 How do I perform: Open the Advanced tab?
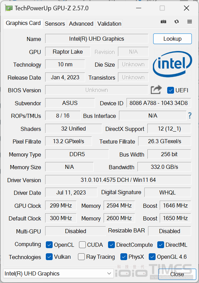click(81, 24)
